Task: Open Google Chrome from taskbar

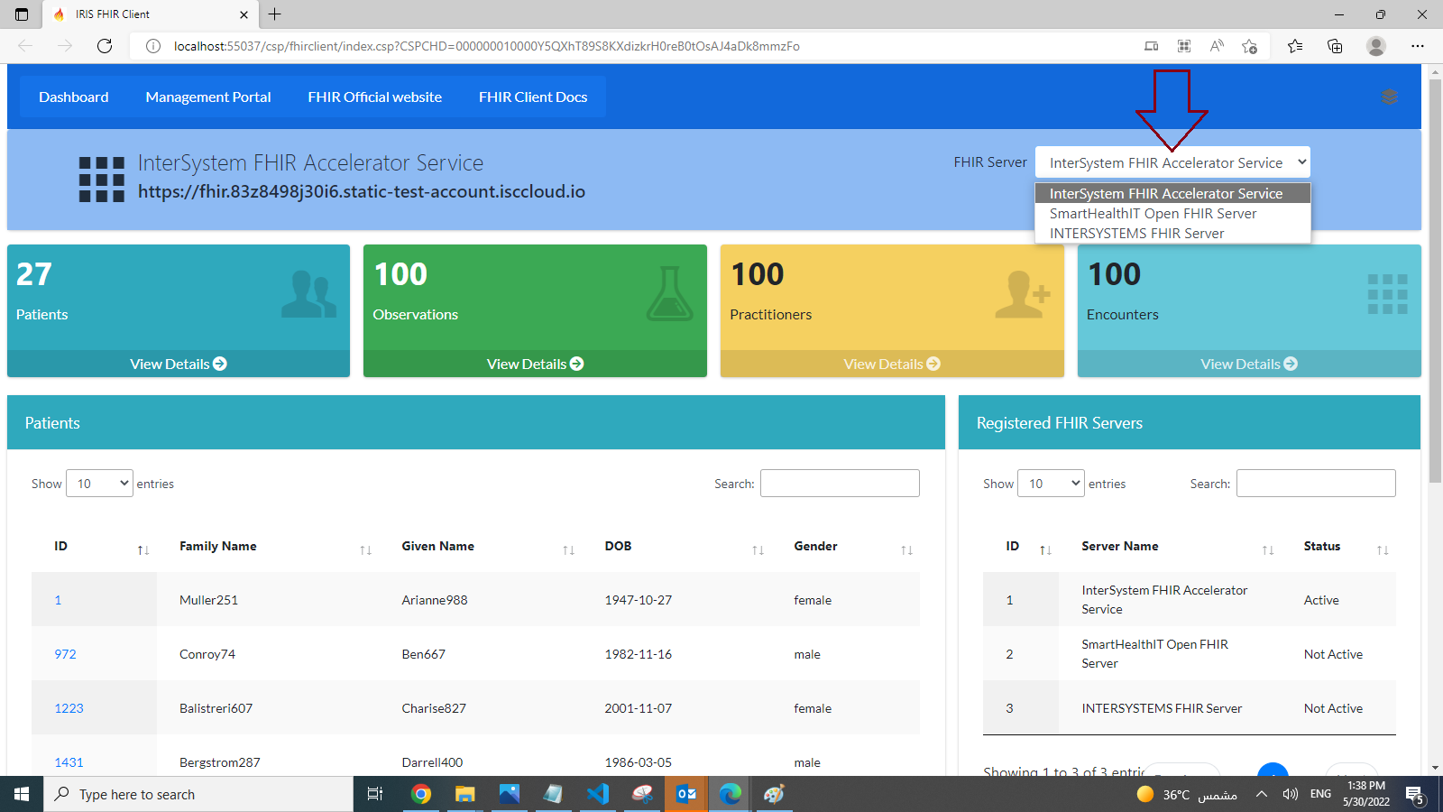Action: point(420,794)
